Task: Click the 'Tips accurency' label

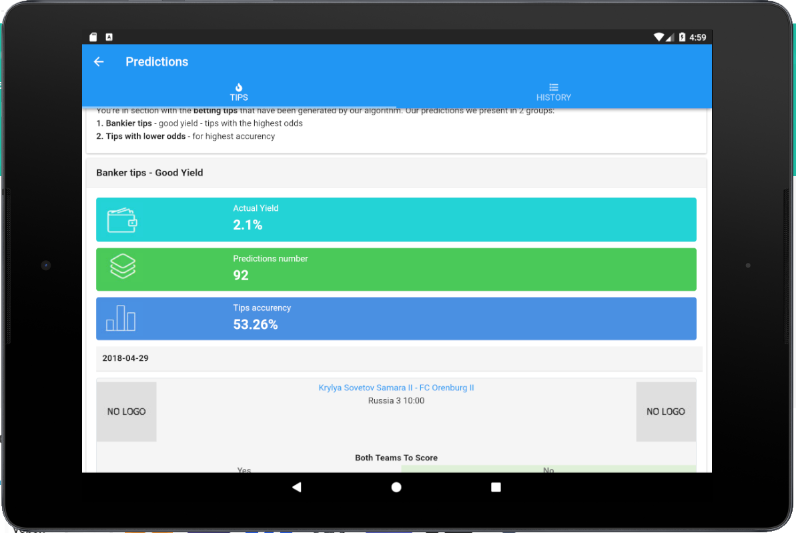Action: pyautogui.click(x=262, y=308)
